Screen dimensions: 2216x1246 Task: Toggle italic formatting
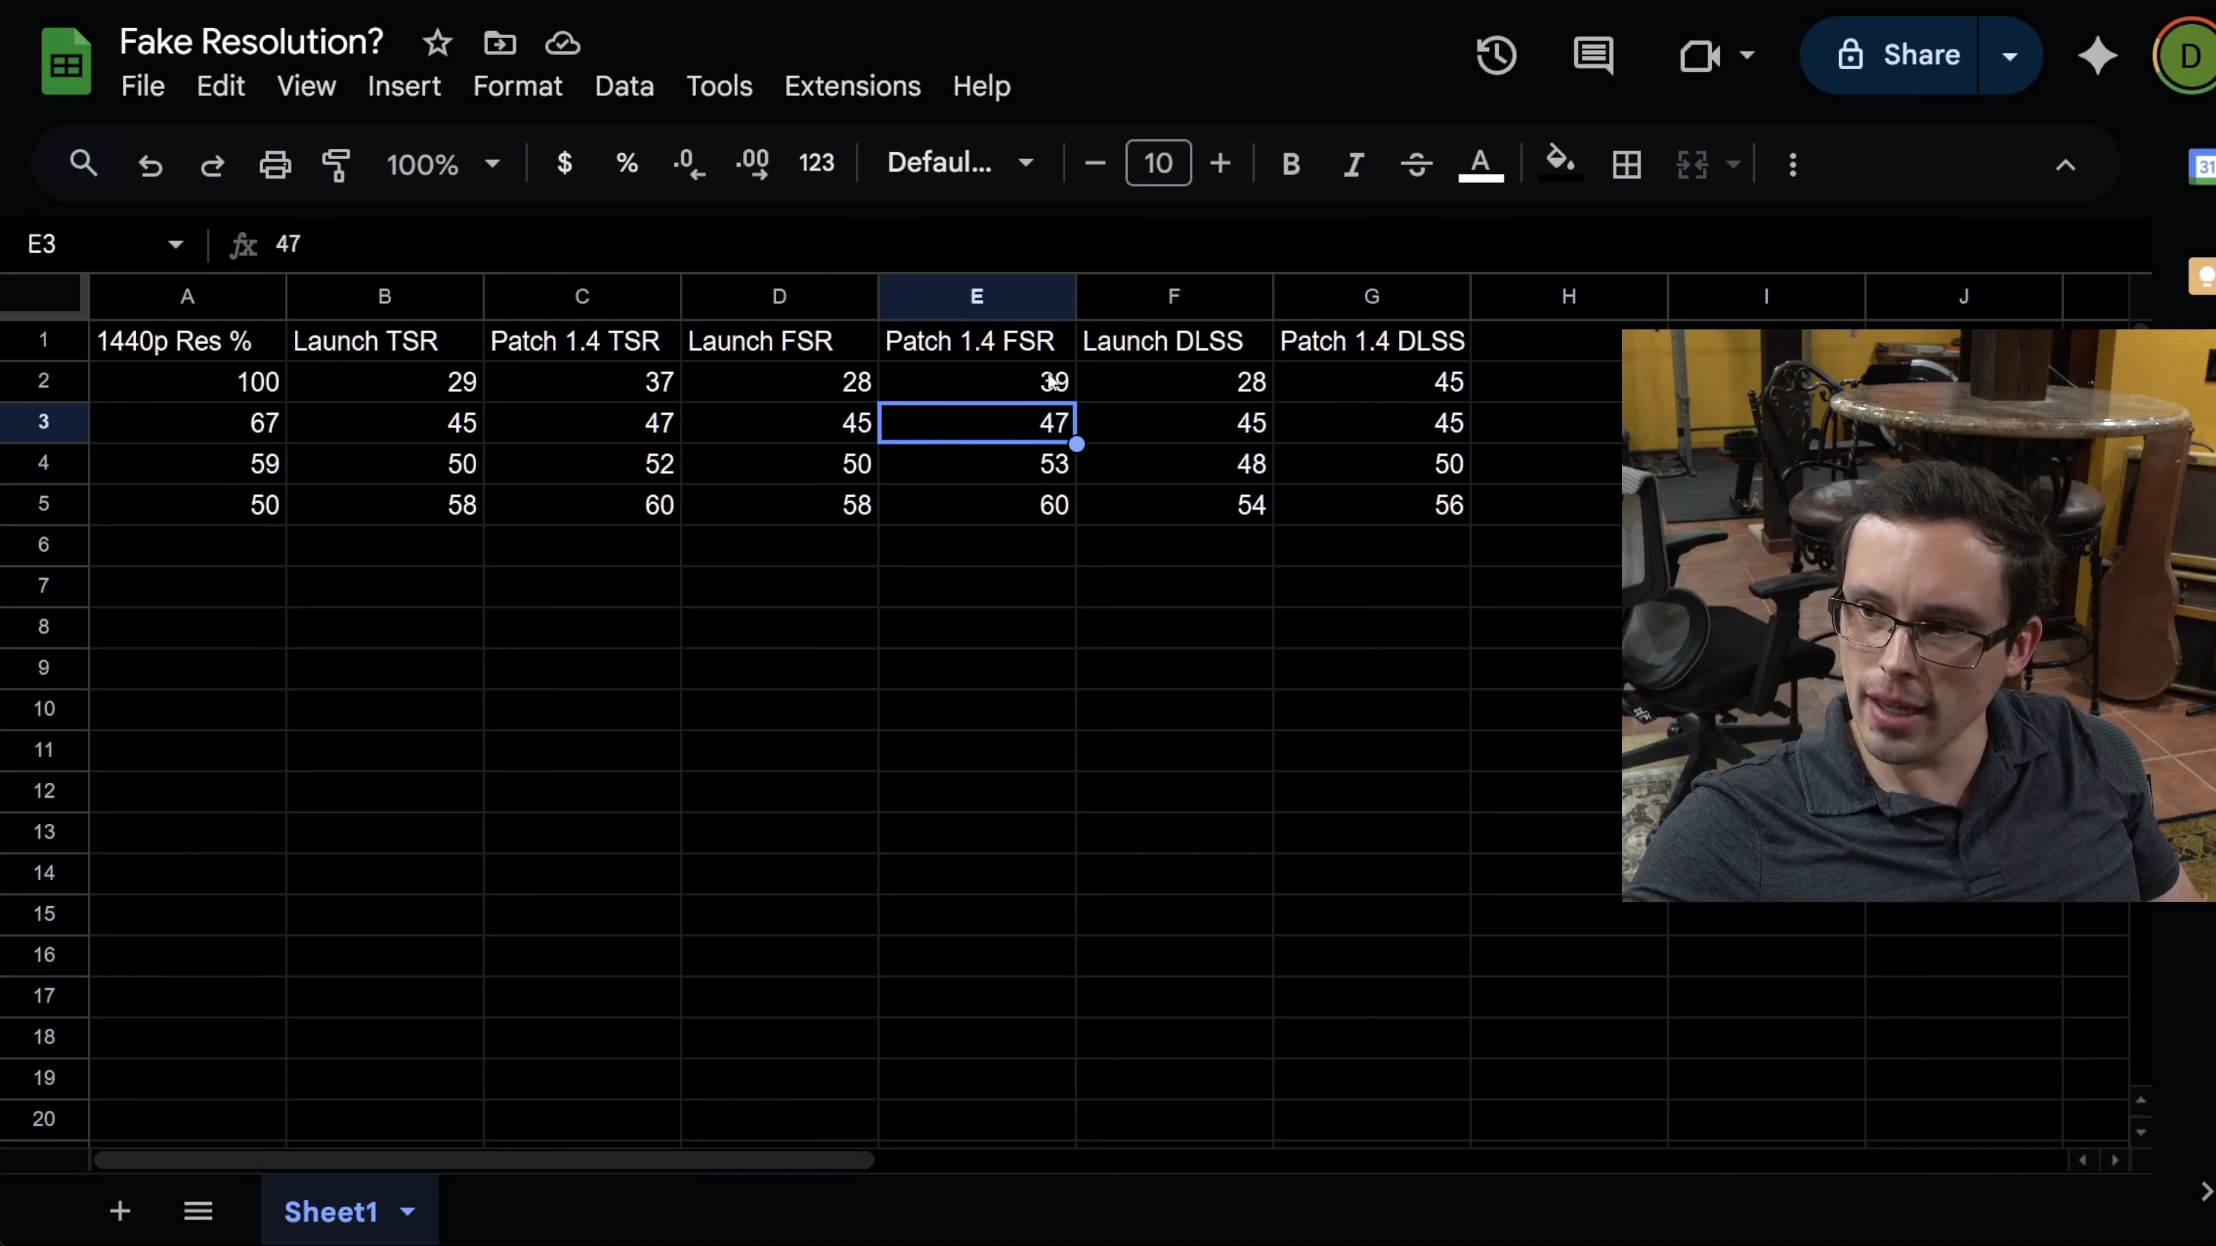pyautogui.click(x=1353, y=163)
